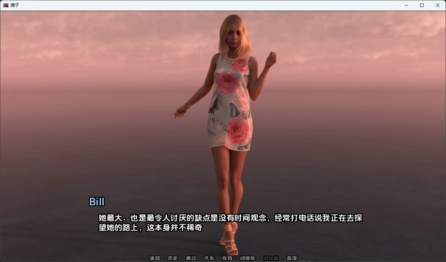Minimize the game window
Image resolution: width=446 pixels, height=262 pixels.
pos(406,5)
